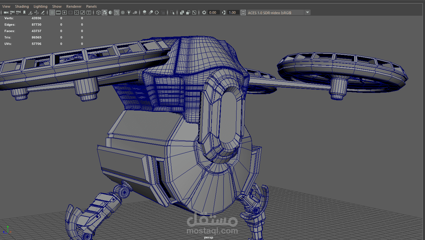Click X-Ray Active Components icon
Viewport: 425px width, 240px height.
click(188, 12)
